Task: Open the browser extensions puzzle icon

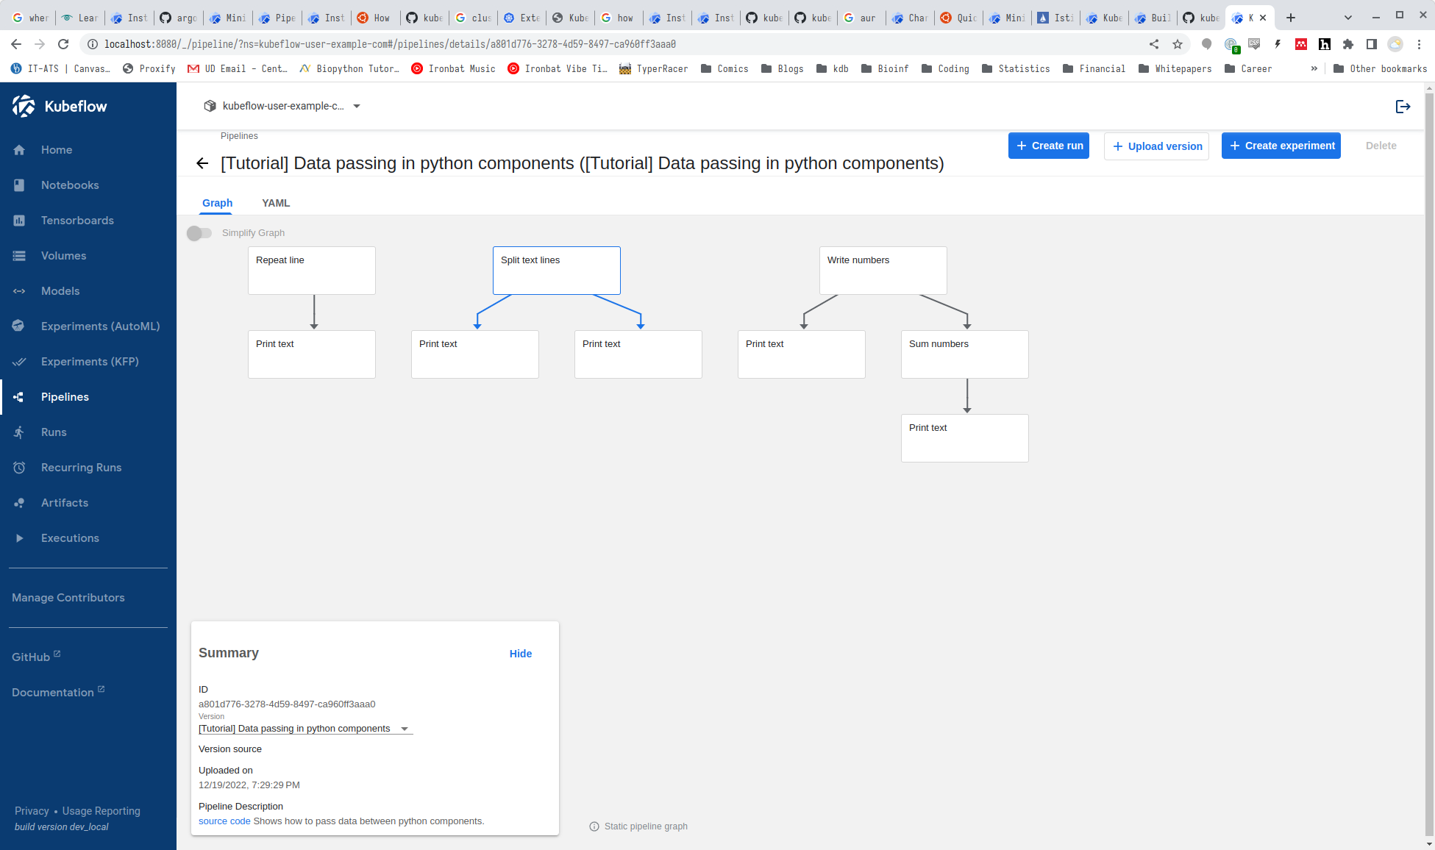Action: coord(1348,44)
